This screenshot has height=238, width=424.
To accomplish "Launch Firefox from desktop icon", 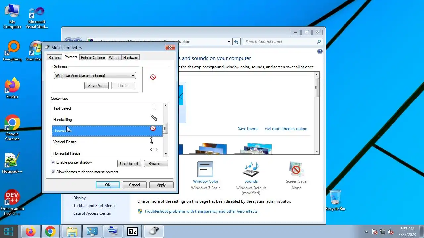I will tap(12, 88).
